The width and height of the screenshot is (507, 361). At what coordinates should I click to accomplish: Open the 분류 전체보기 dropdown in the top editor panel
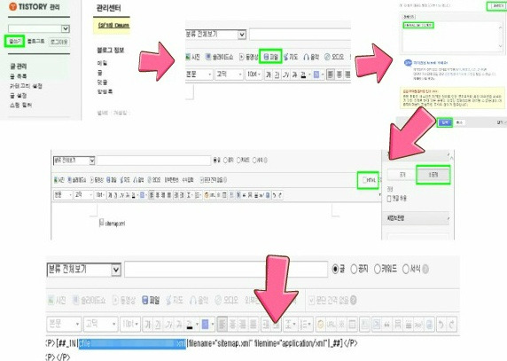click(215, 35)
